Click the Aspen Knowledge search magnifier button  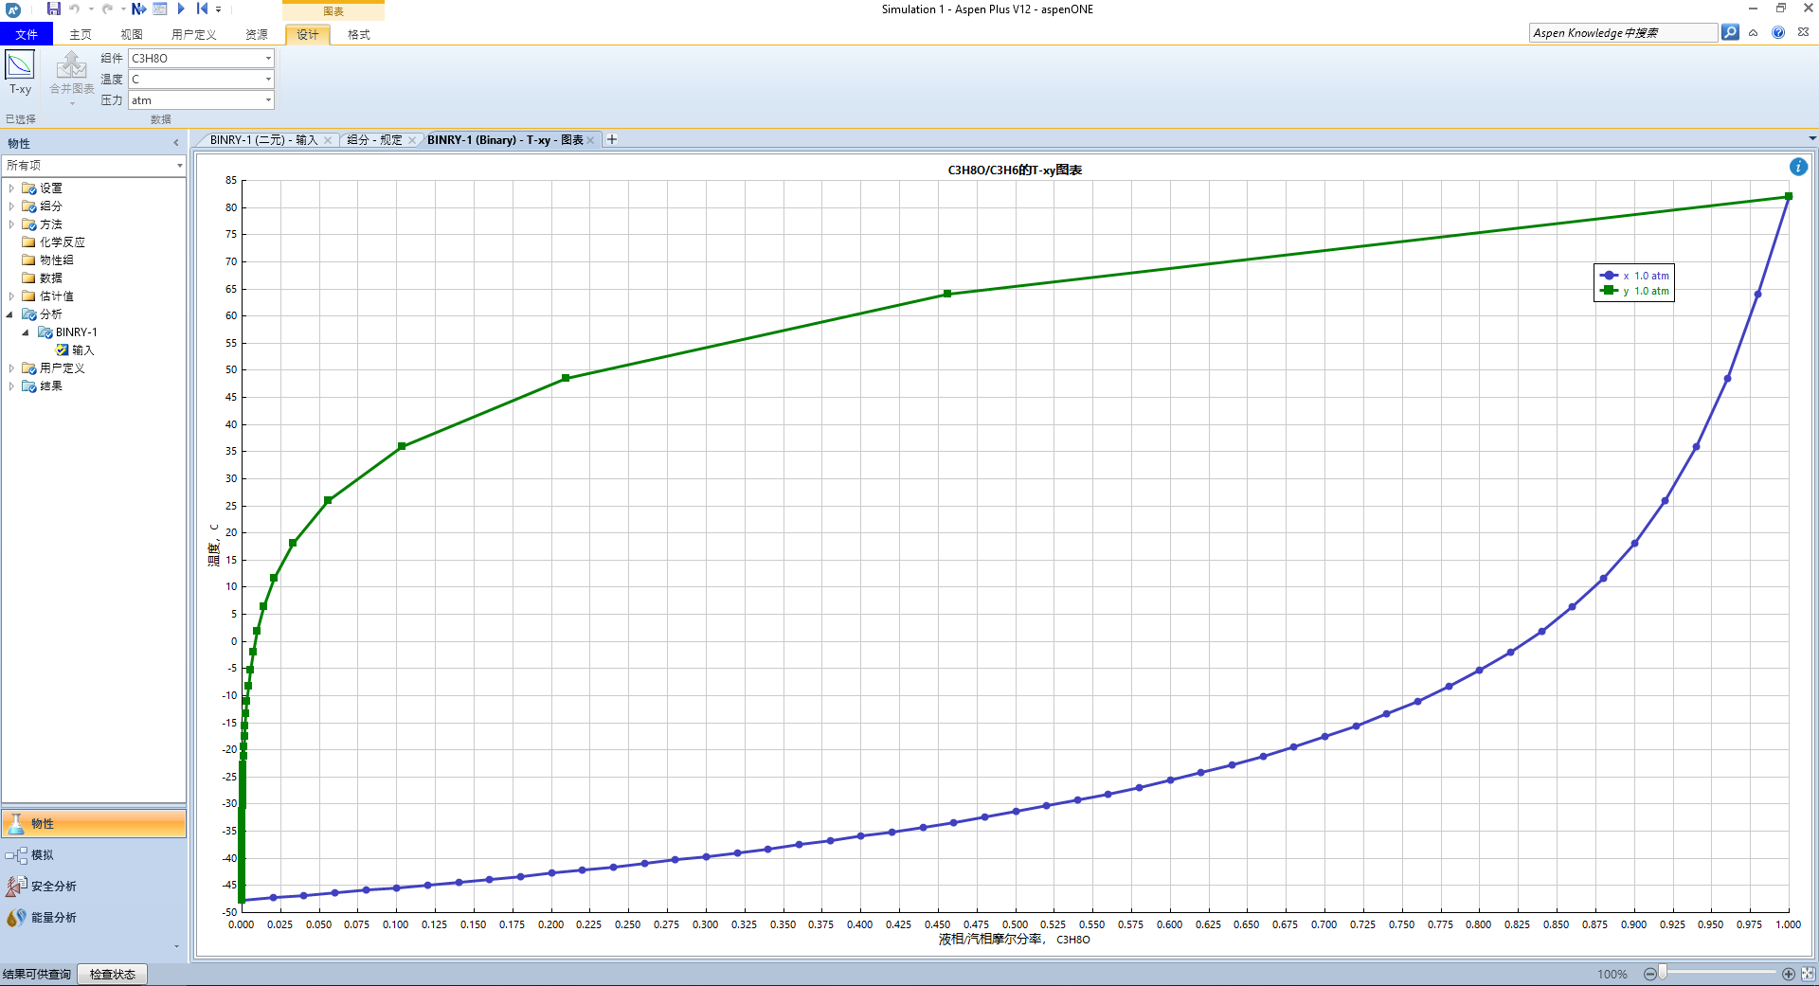pyautogui.click(x=1730, y=32)
